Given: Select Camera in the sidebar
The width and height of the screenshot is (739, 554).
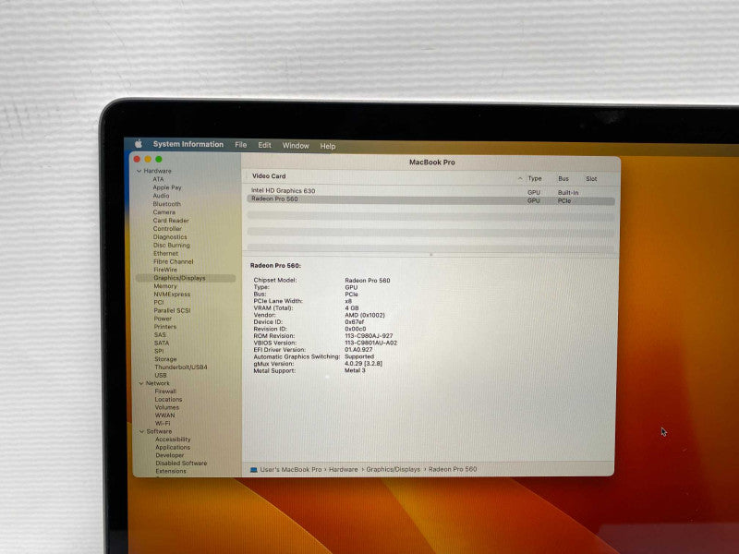Looking at the screenshot, I should pyautogui.click(x=164, y=212).
